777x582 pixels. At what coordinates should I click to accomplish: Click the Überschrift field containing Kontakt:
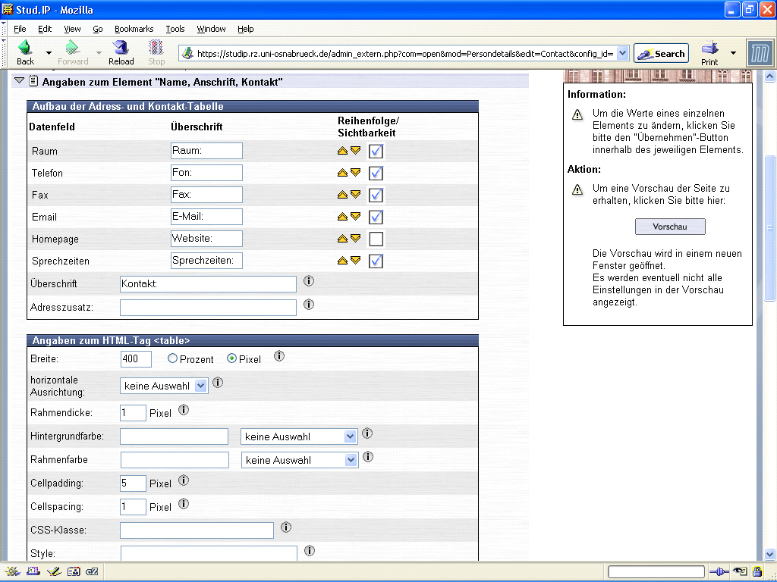(x=208, y=284)
